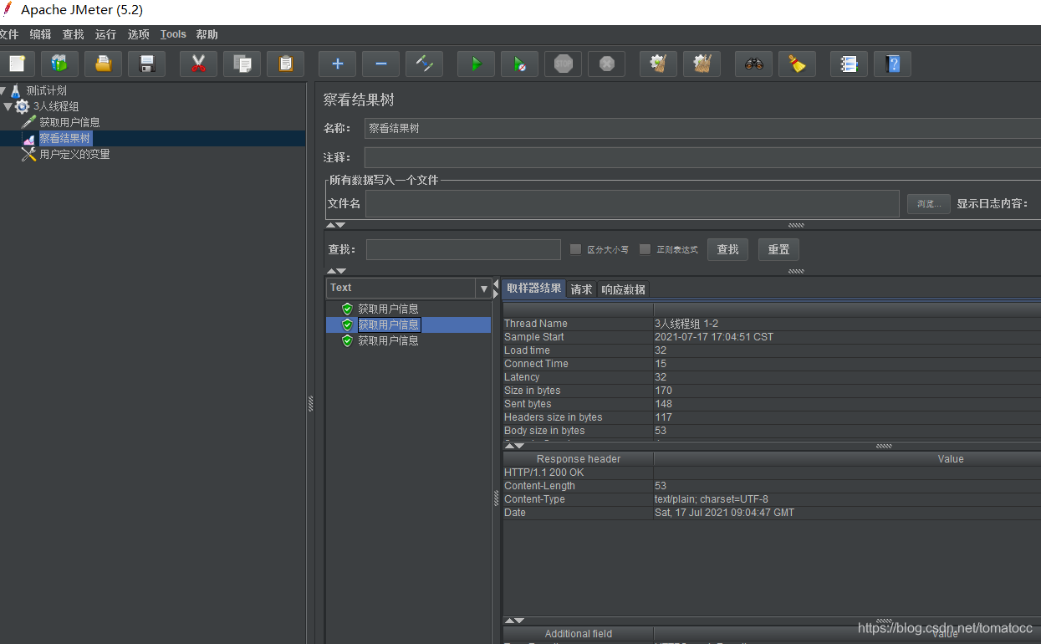Open function helper list icon
Image resolution: width=1041 pixels, height=644 pixels.
(x=849, y=64)
